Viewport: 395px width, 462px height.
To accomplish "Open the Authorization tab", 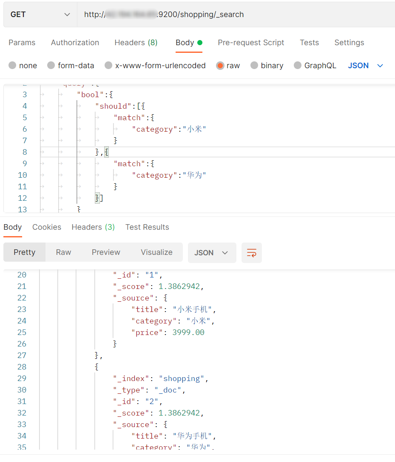I will pos(75,43).
